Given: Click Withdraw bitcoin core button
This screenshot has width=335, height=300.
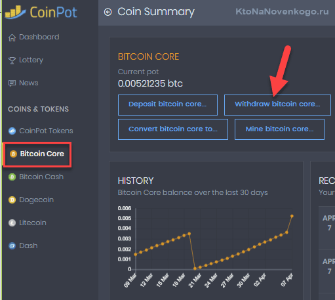Looking at the screenshot, I should tap(277, 105).
